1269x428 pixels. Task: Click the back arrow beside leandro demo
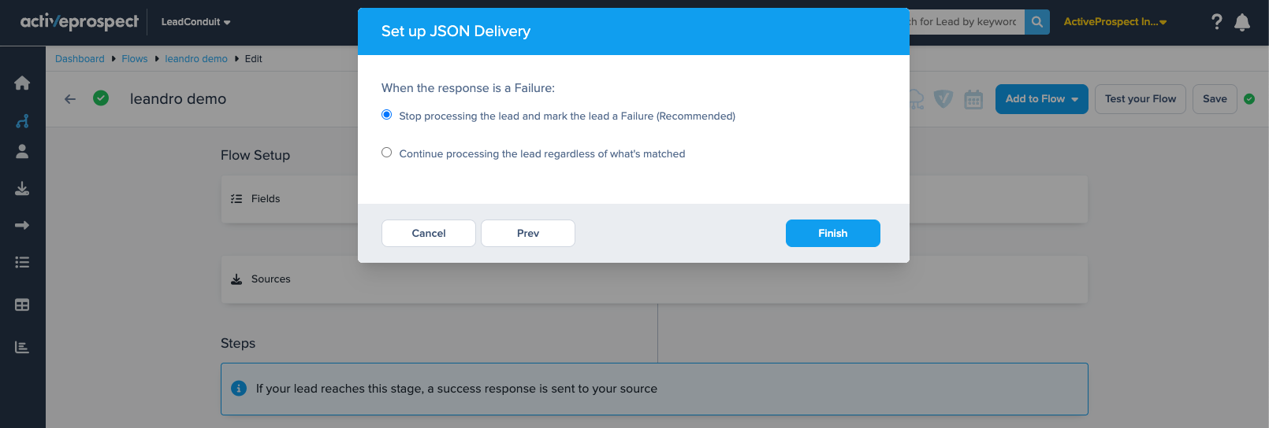click(x=70, y=99)
